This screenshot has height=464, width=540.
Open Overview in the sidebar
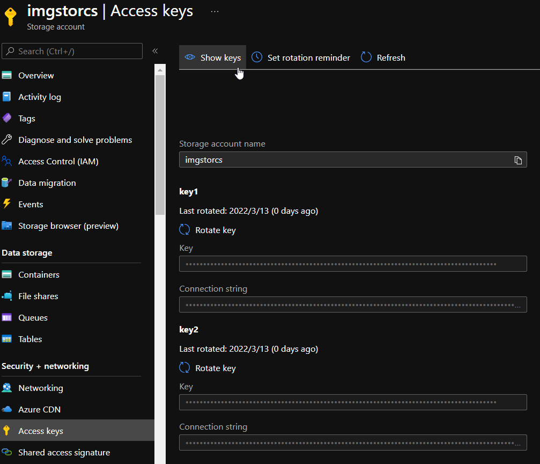point(36,76)
